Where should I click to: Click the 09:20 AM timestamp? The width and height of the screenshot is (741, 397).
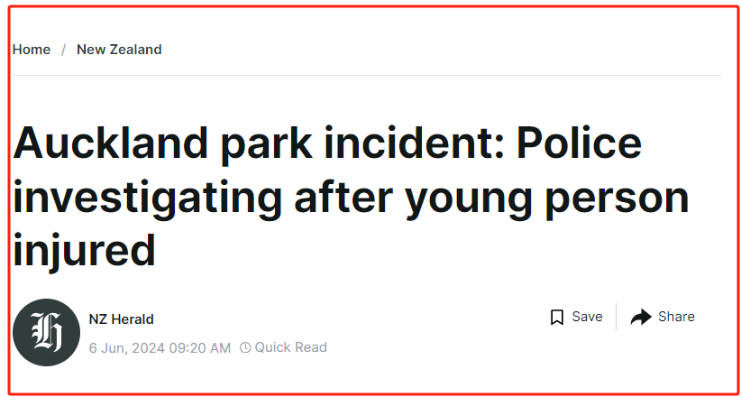click(200, 348)
